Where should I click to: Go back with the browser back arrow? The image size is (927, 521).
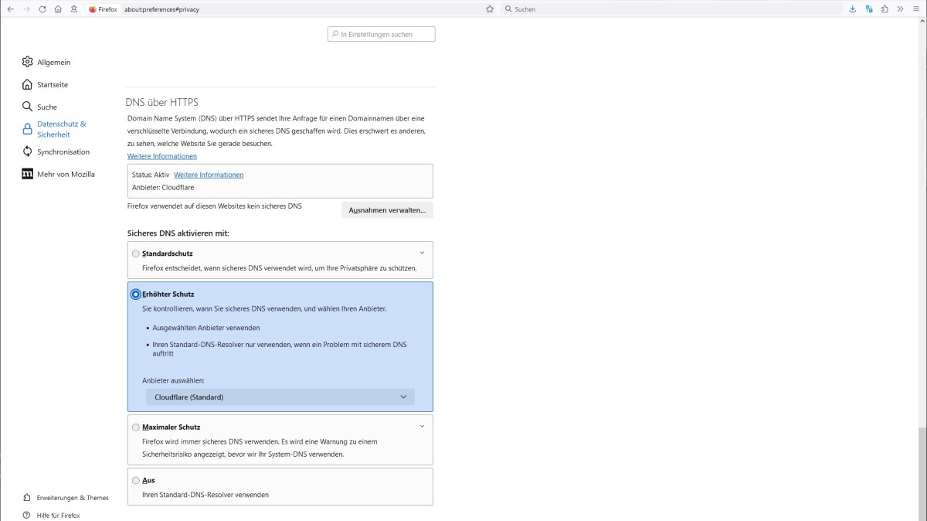[10, 9]
